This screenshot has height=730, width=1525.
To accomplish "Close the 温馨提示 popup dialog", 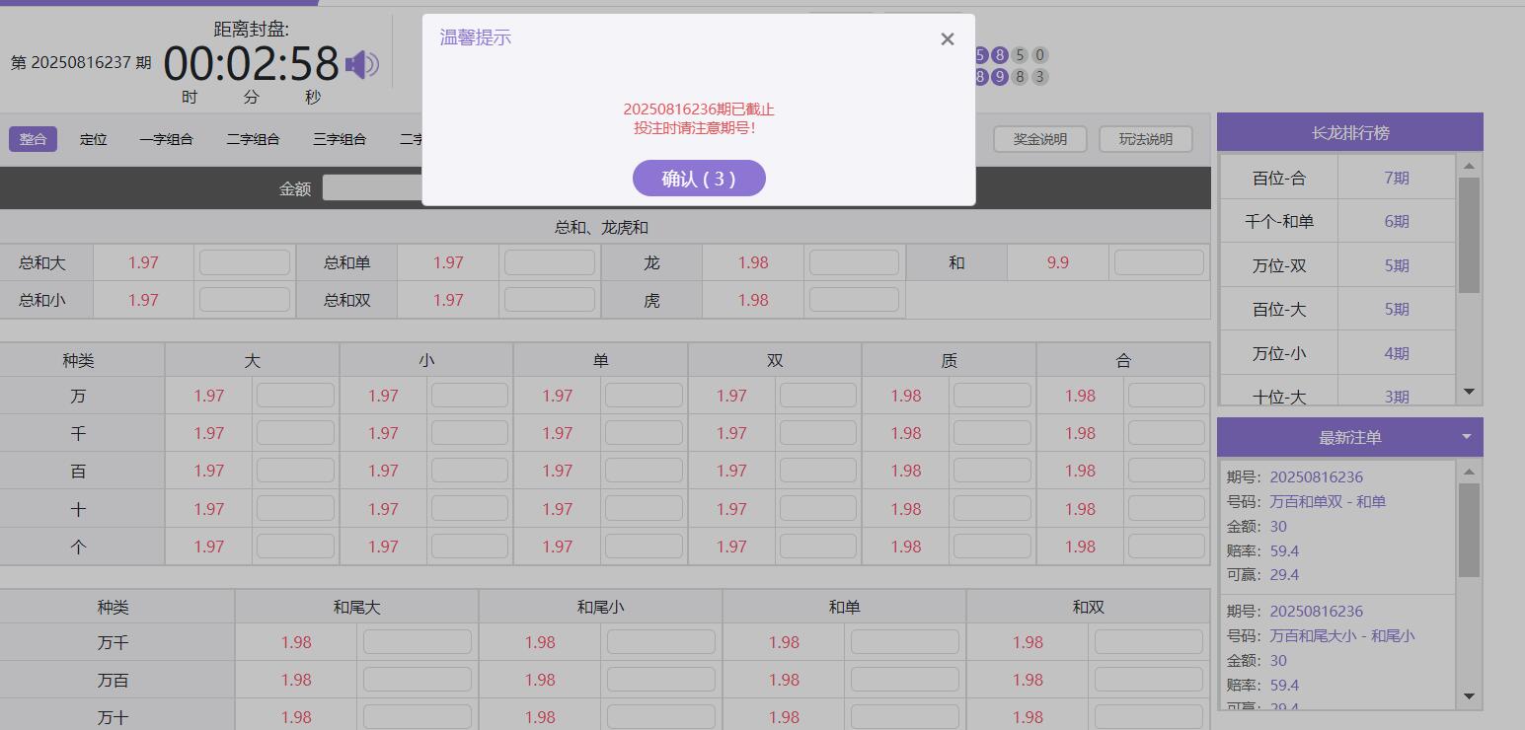I will (946, 38).
